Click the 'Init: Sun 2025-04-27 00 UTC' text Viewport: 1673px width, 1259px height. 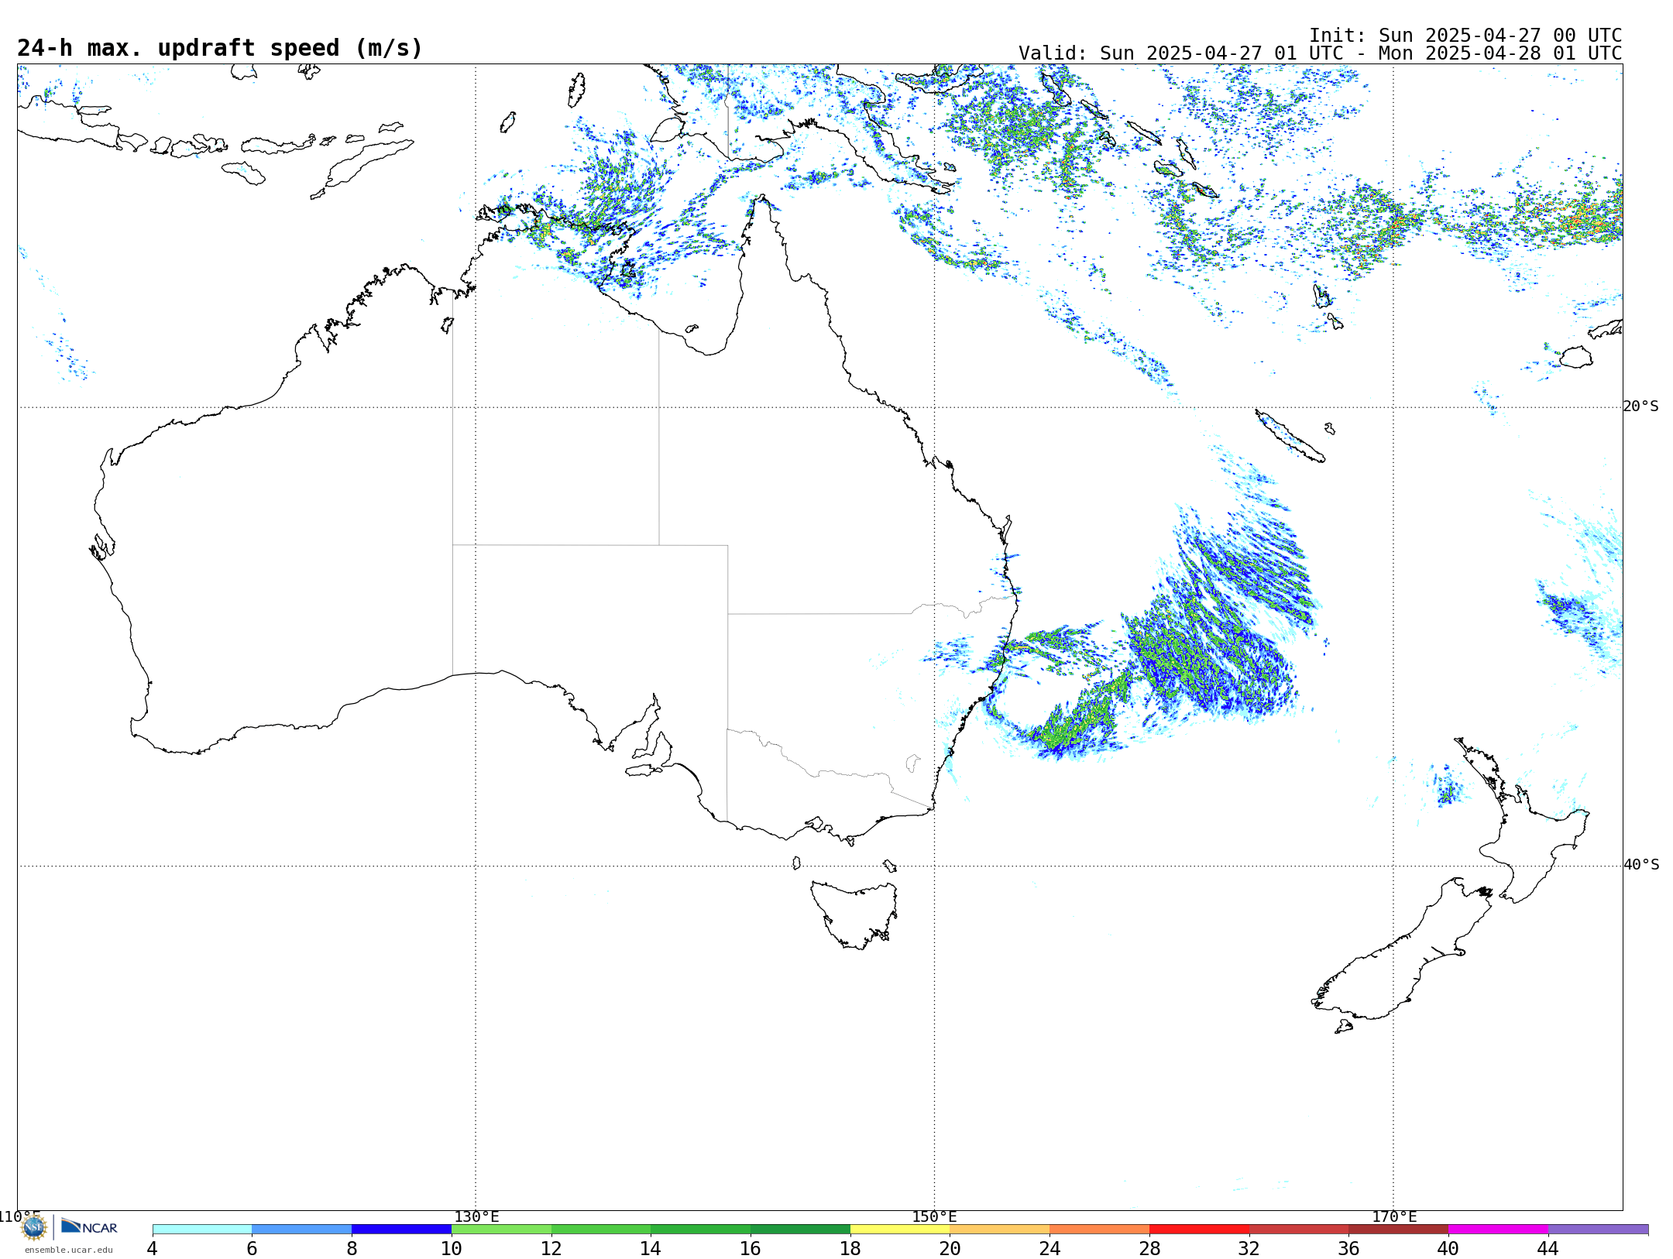[1465, 36]
